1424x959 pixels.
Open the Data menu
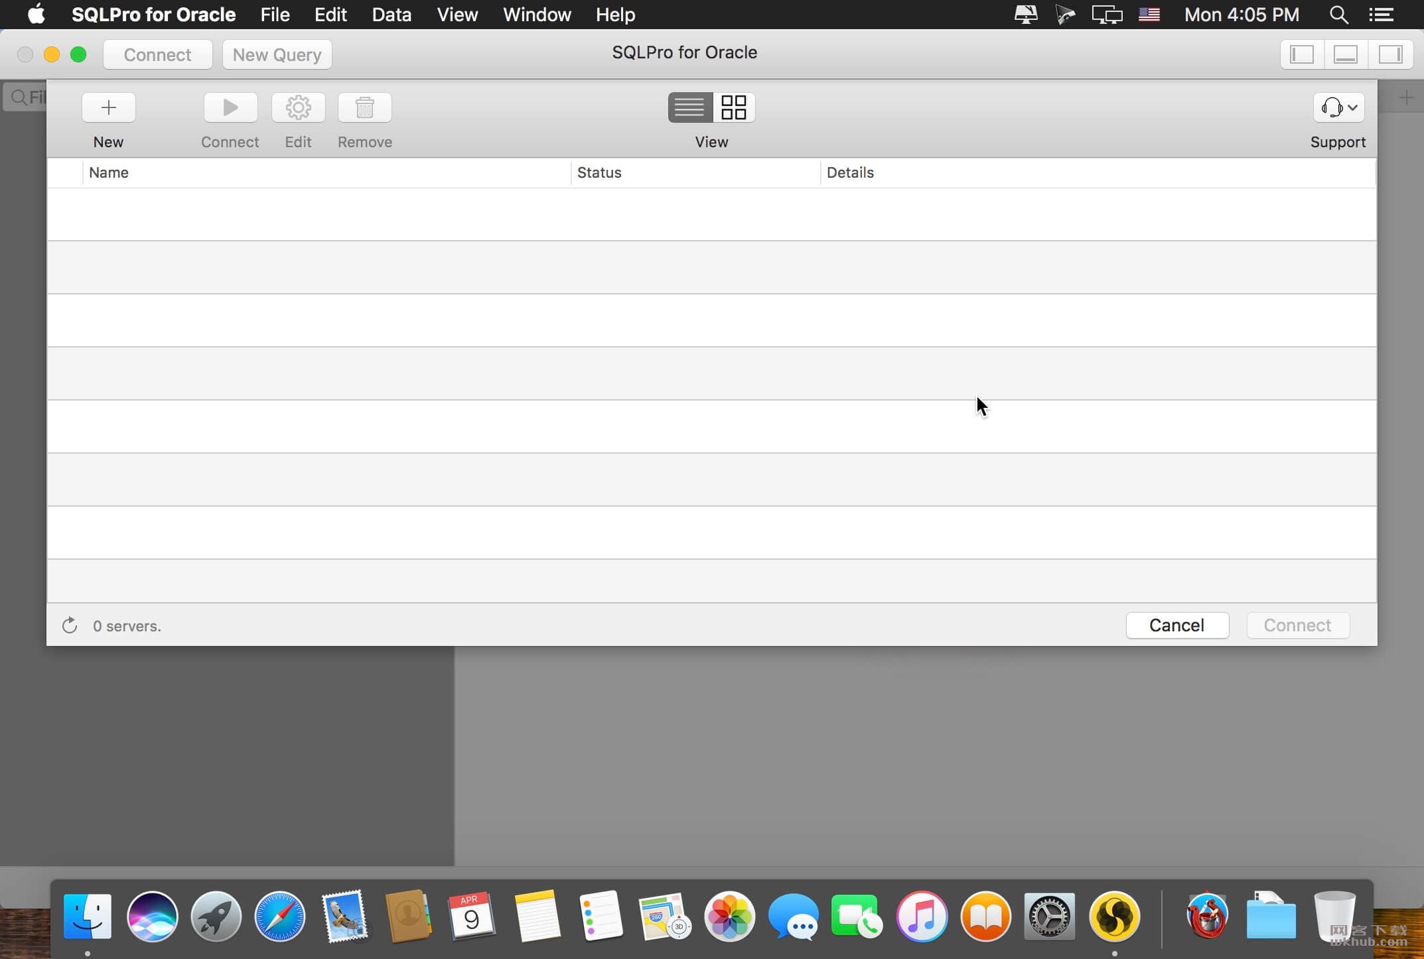coord(392,15)
